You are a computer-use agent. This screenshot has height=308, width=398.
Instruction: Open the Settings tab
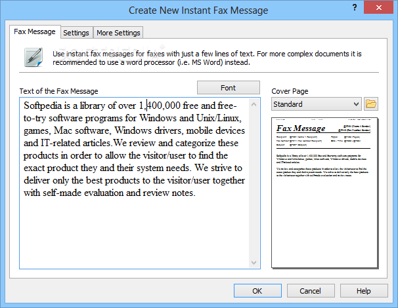[x=76, y=33]
